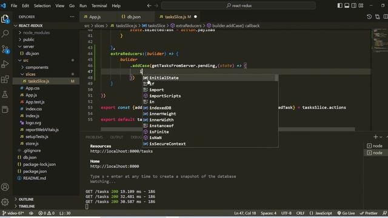Open the Explorer view in activity bar

[x=5, y=19]
